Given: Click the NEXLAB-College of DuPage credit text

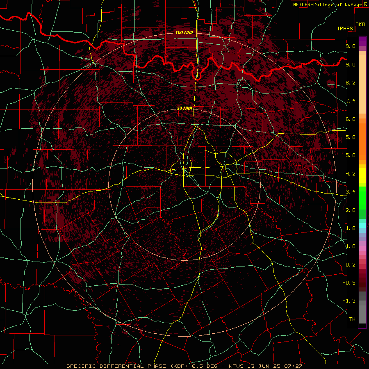Looking at the screenshot, I should [x=327, y=5].
